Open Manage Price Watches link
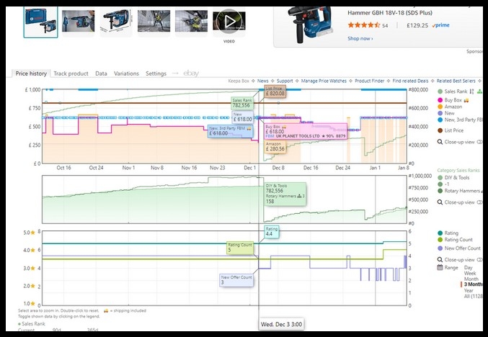The height and width of the screenshot is (337, 488). click(324, 81)
